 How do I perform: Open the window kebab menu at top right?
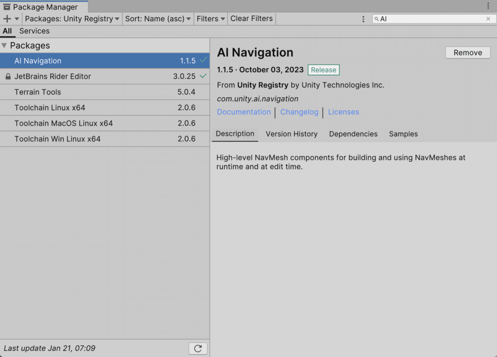[488, 6]
